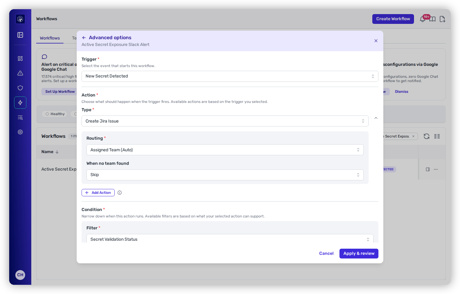Go back with the Advanced options arrow
This screenshot has height=294, width=460.
pyautogui.click(x=84, y=38)
